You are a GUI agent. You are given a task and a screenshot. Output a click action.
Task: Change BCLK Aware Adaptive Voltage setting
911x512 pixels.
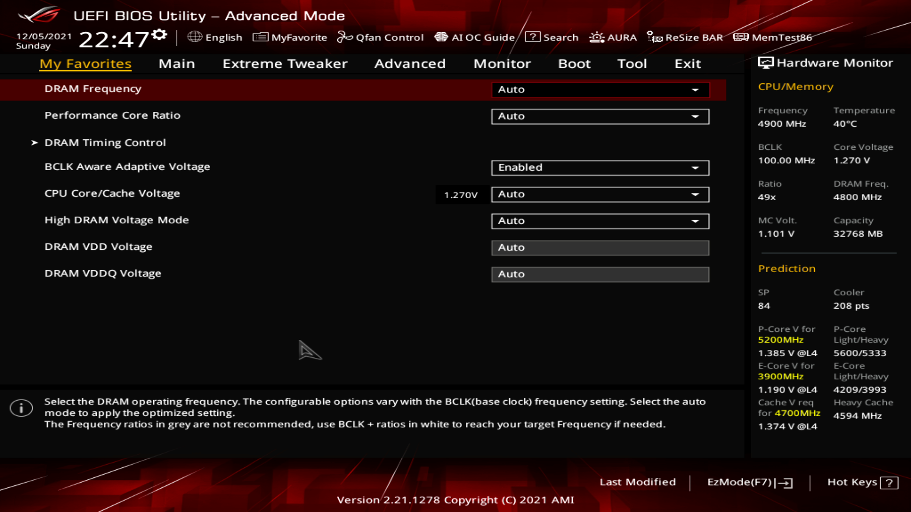pos(600,167)
